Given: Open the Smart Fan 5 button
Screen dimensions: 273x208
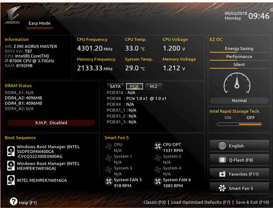Looking at the screenshot, I should click(x=239, y=188).
